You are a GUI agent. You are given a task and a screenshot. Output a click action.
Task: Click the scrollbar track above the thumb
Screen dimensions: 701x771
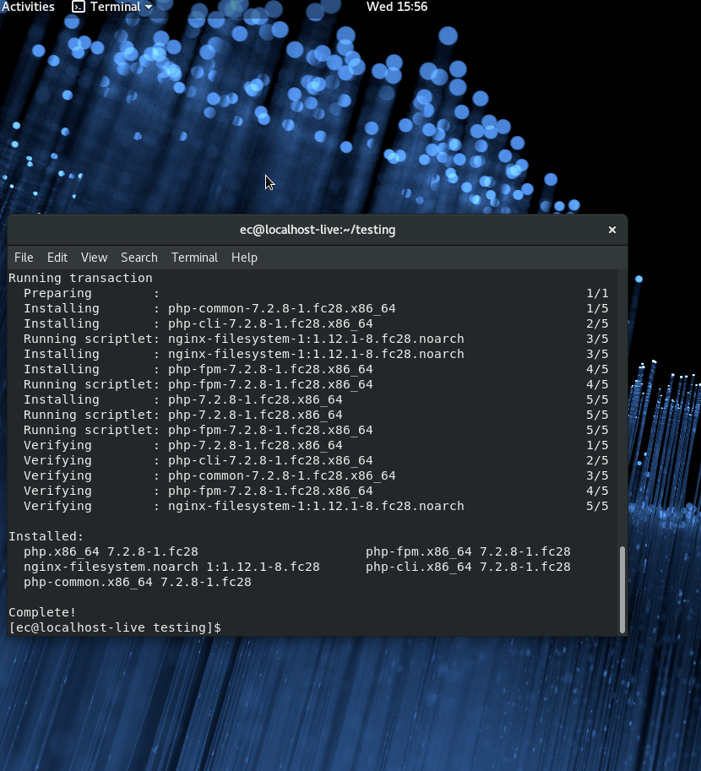tap(622, 407)
